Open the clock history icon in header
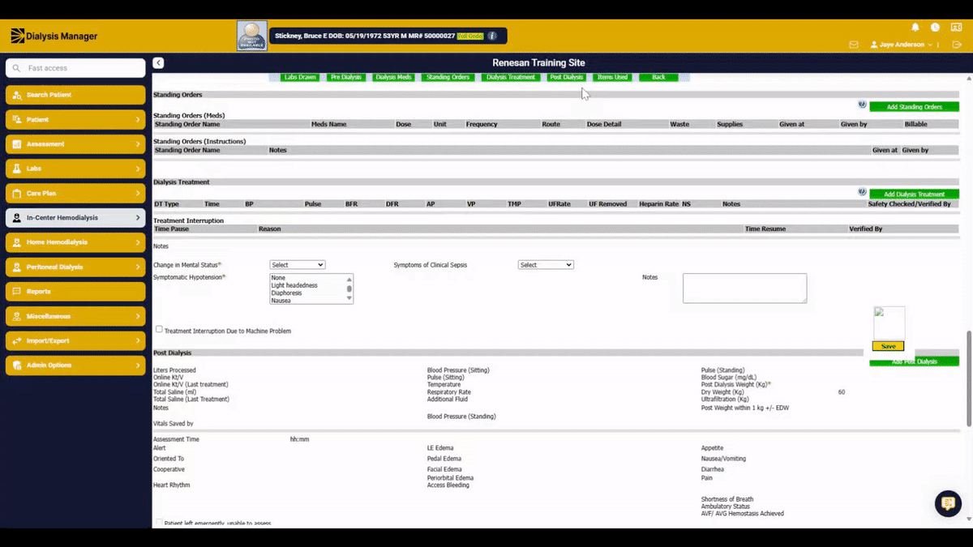973x547 pixels. (935, 27)
